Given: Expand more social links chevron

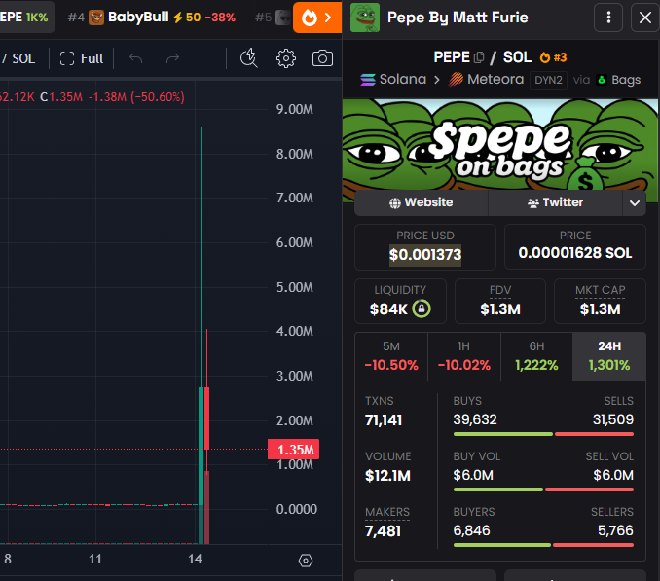Looking at the screenshot, I should 635,203.
